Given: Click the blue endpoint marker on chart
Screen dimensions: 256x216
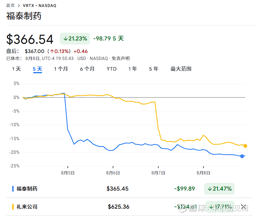Looking at the screenshot, I should 242,156.
